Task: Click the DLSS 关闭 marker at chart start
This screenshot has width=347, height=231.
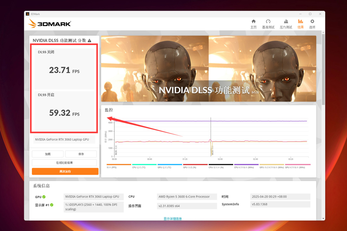Action: coord(115,137)
